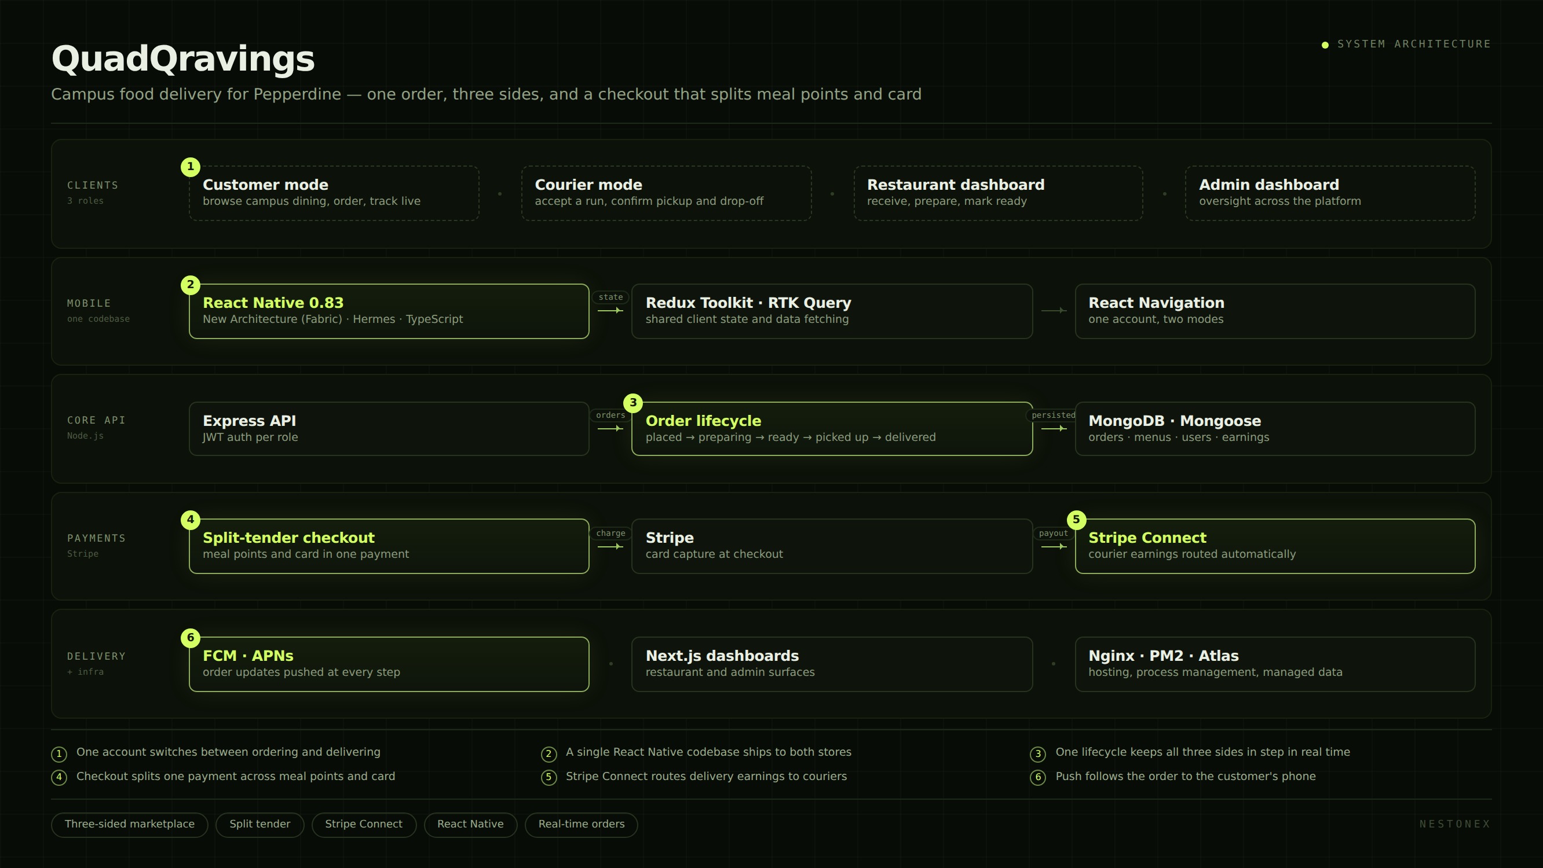Click the 'payout' connector label
The height and width of the screenshot is (868, 1543).
coord(1053,533)
